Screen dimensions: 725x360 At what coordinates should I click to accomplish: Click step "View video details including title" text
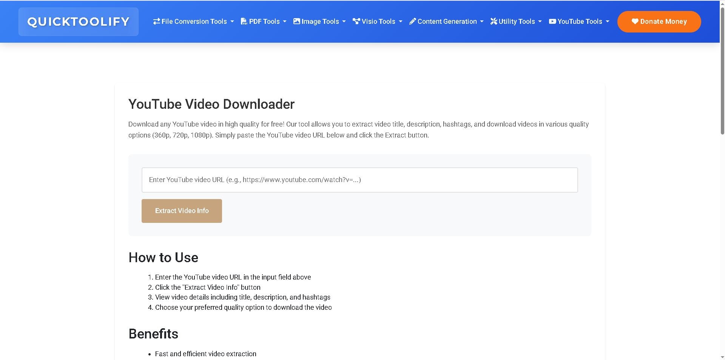click(243, 297)
